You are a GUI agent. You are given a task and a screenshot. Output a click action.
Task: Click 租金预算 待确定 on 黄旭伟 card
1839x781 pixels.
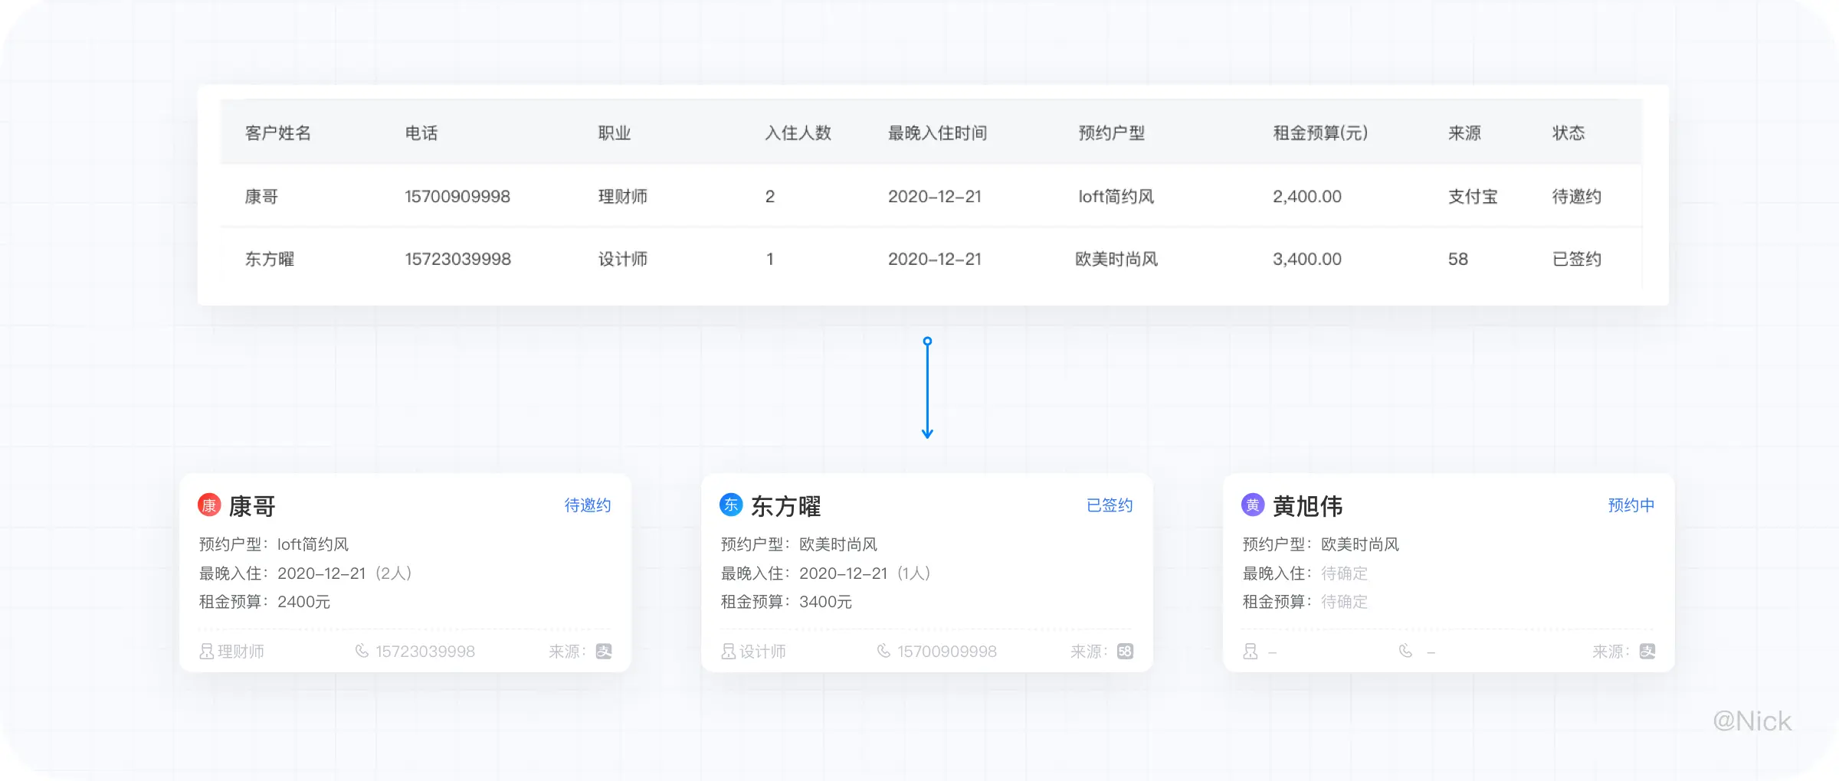tap(1305, 602)
